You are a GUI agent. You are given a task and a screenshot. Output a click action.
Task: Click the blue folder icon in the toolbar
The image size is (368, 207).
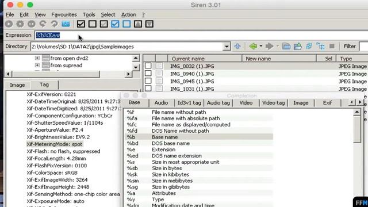point(286,46)
